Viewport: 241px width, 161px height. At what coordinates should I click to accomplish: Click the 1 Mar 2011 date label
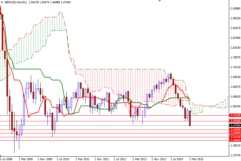(x=82, y=159)
